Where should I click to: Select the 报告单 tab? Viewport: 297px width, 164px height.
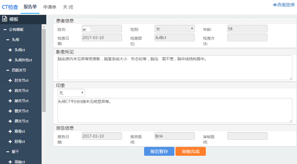(30, 7)
